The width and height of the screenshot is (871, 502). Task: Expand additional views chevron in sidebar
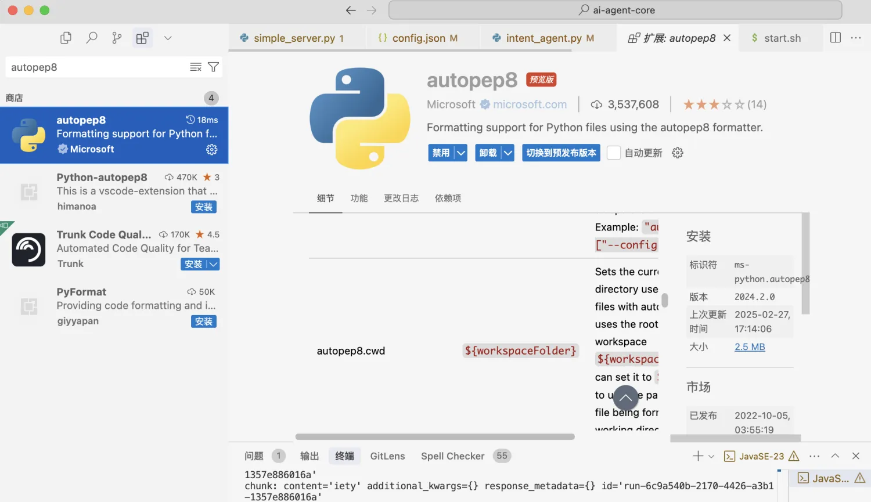(x=168, y=38)
